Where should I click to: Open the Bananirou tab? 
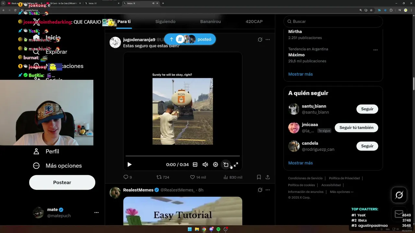point(210,22)
